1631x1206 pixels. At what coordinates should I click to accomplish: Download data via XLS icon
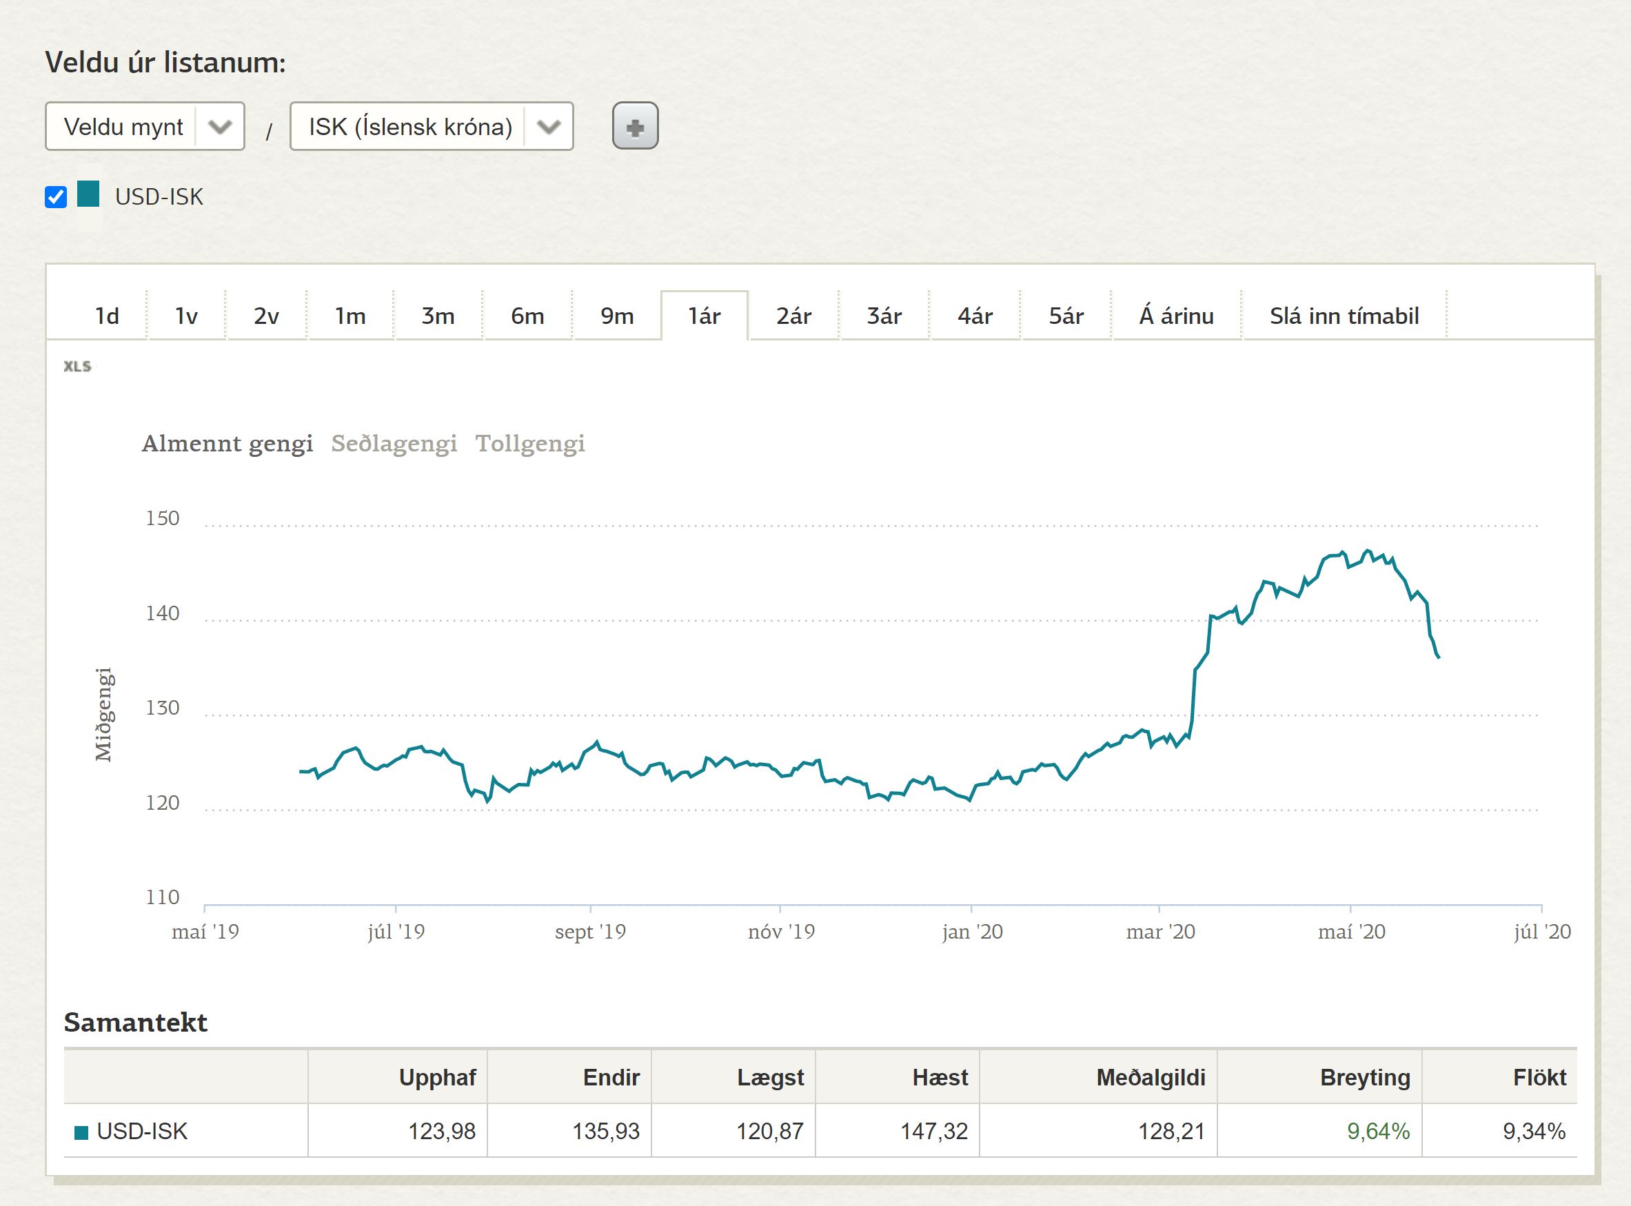(x=77, y=367)
